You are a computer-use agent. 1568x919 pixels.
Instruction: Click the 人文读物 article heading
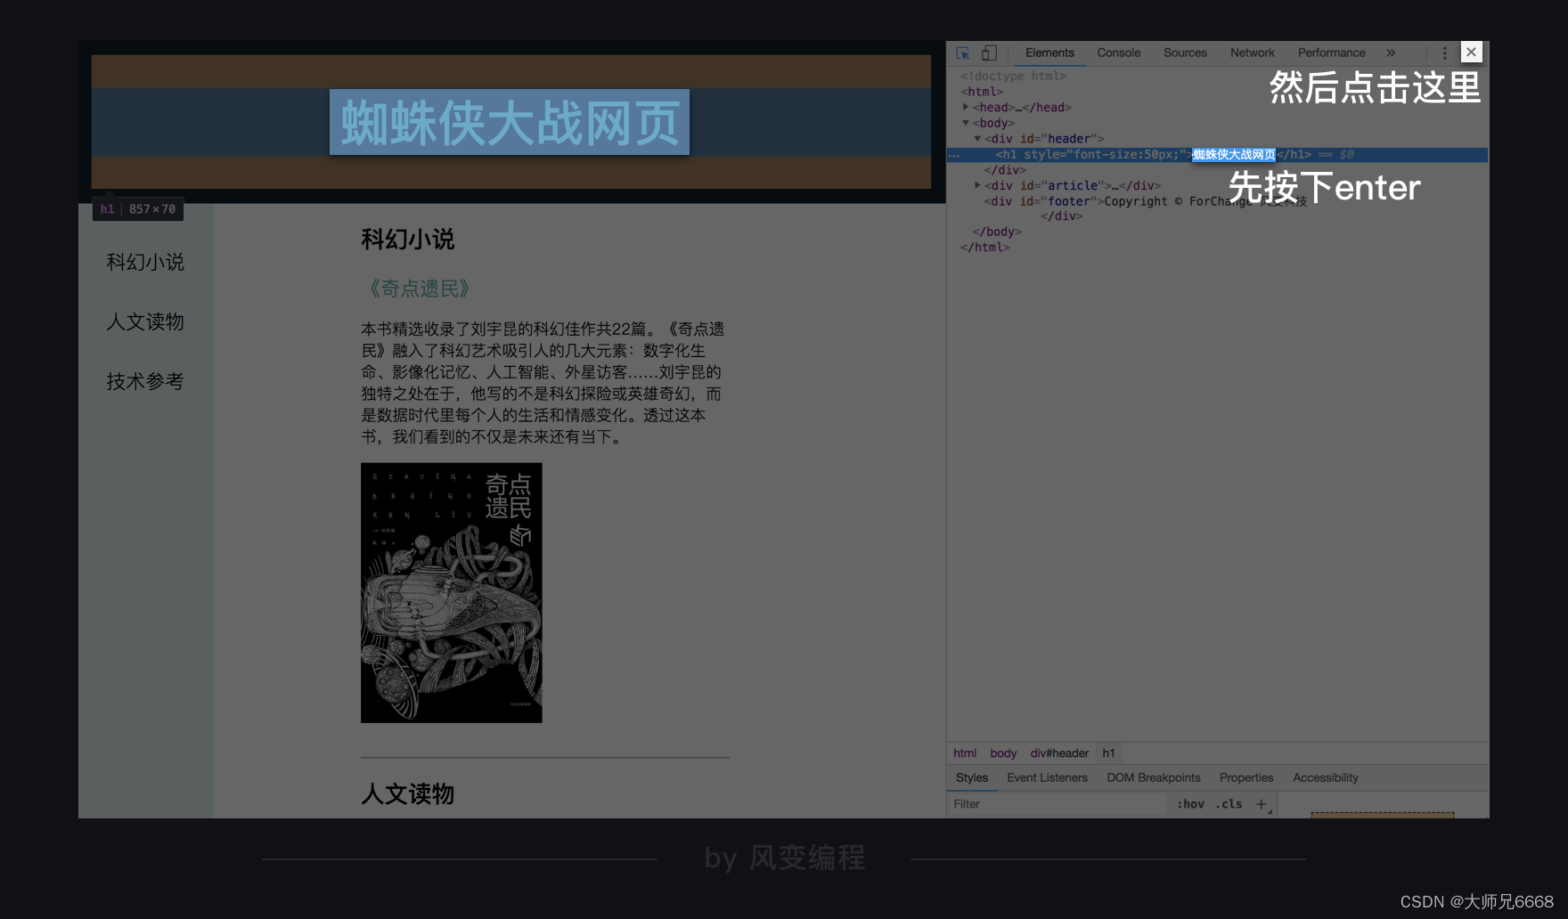[x=408, y=793]
